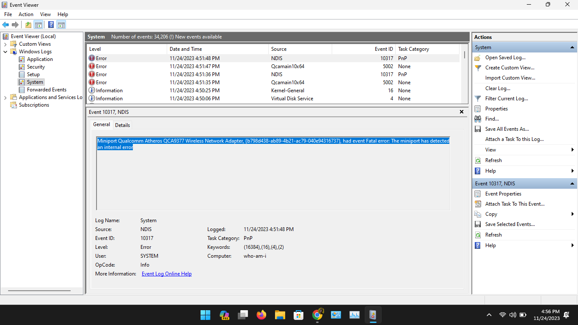Screen dimensions: 578x325
Task: Select the Setup log in tree
Action: pos(33,74)
